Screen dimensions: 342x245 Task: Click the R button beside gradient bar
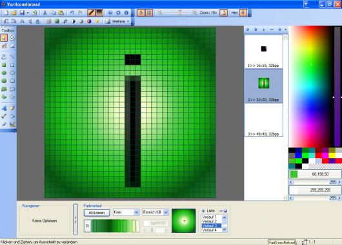click(87, 226)
